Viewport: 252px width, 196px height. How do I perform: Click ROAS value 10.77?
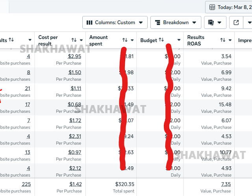(x=226, y=152)
